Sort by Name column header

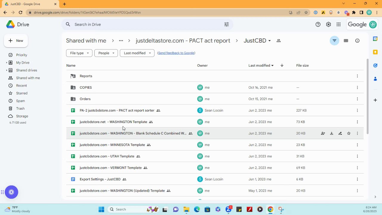coord(71,65)
